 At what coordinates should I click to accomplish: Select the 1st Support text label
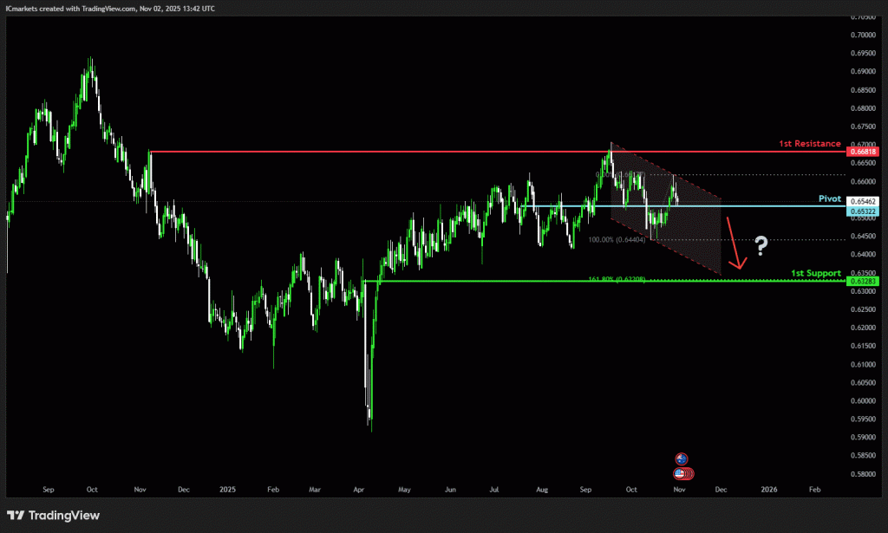pyautogui.click(x=815, y=273)
